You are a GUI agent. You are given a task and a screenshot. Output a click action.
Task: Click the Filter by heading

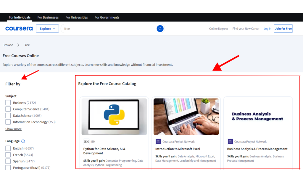pyautogui.click(x=13, y=84)
